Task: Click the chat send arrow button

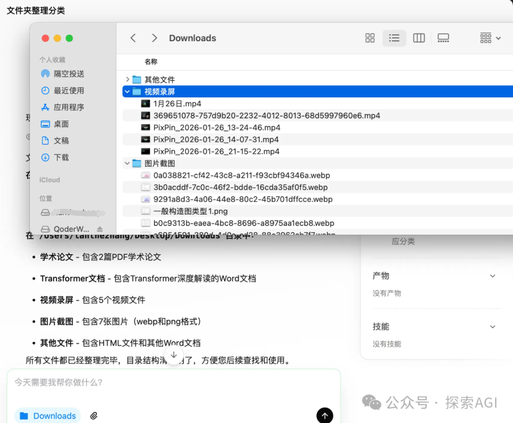Action: pos(325,415)
